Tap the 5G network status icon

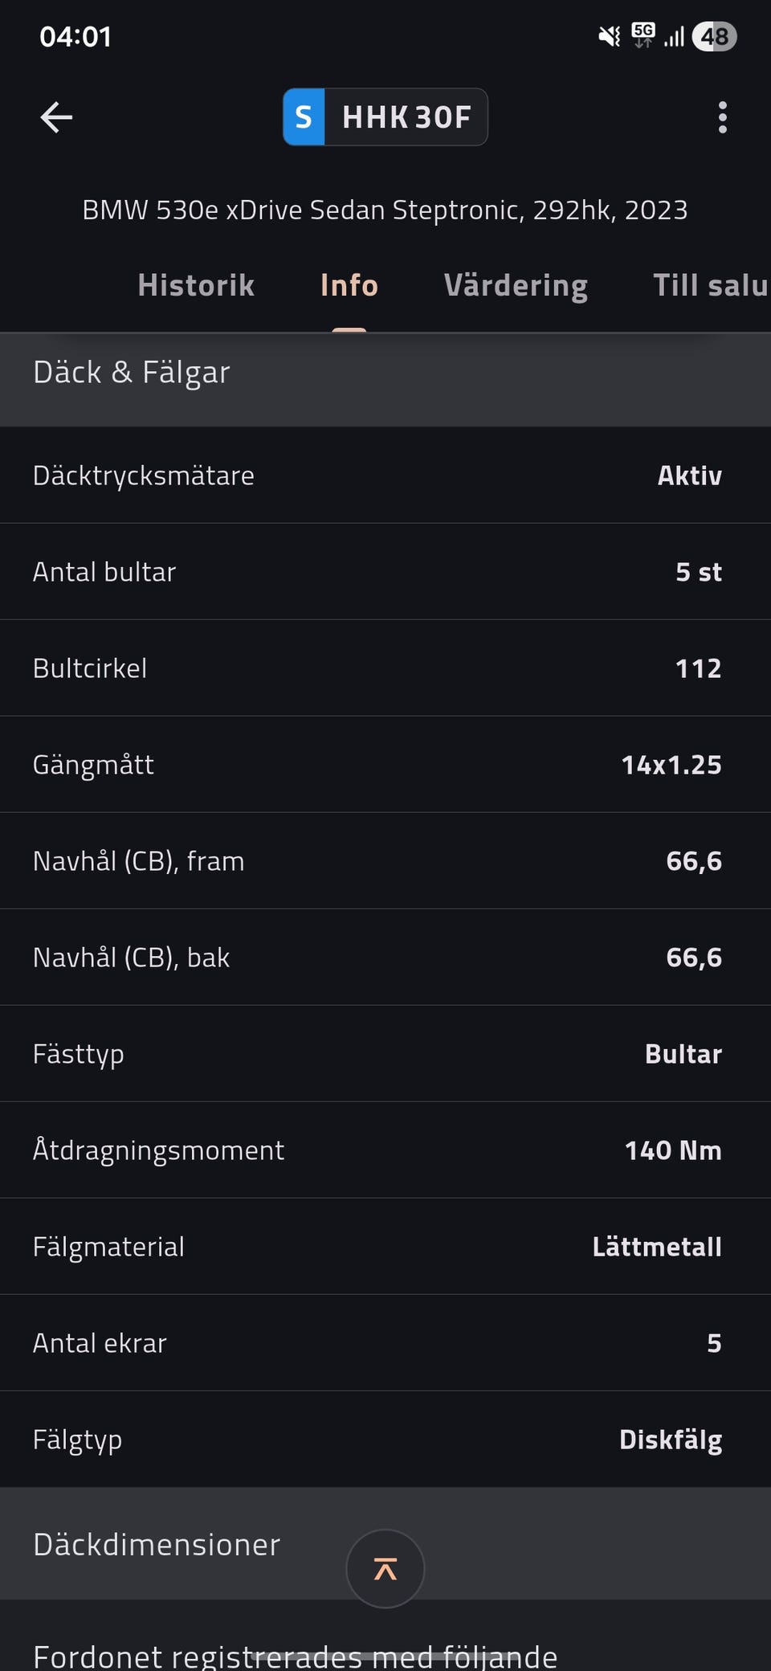pos(642,35)
